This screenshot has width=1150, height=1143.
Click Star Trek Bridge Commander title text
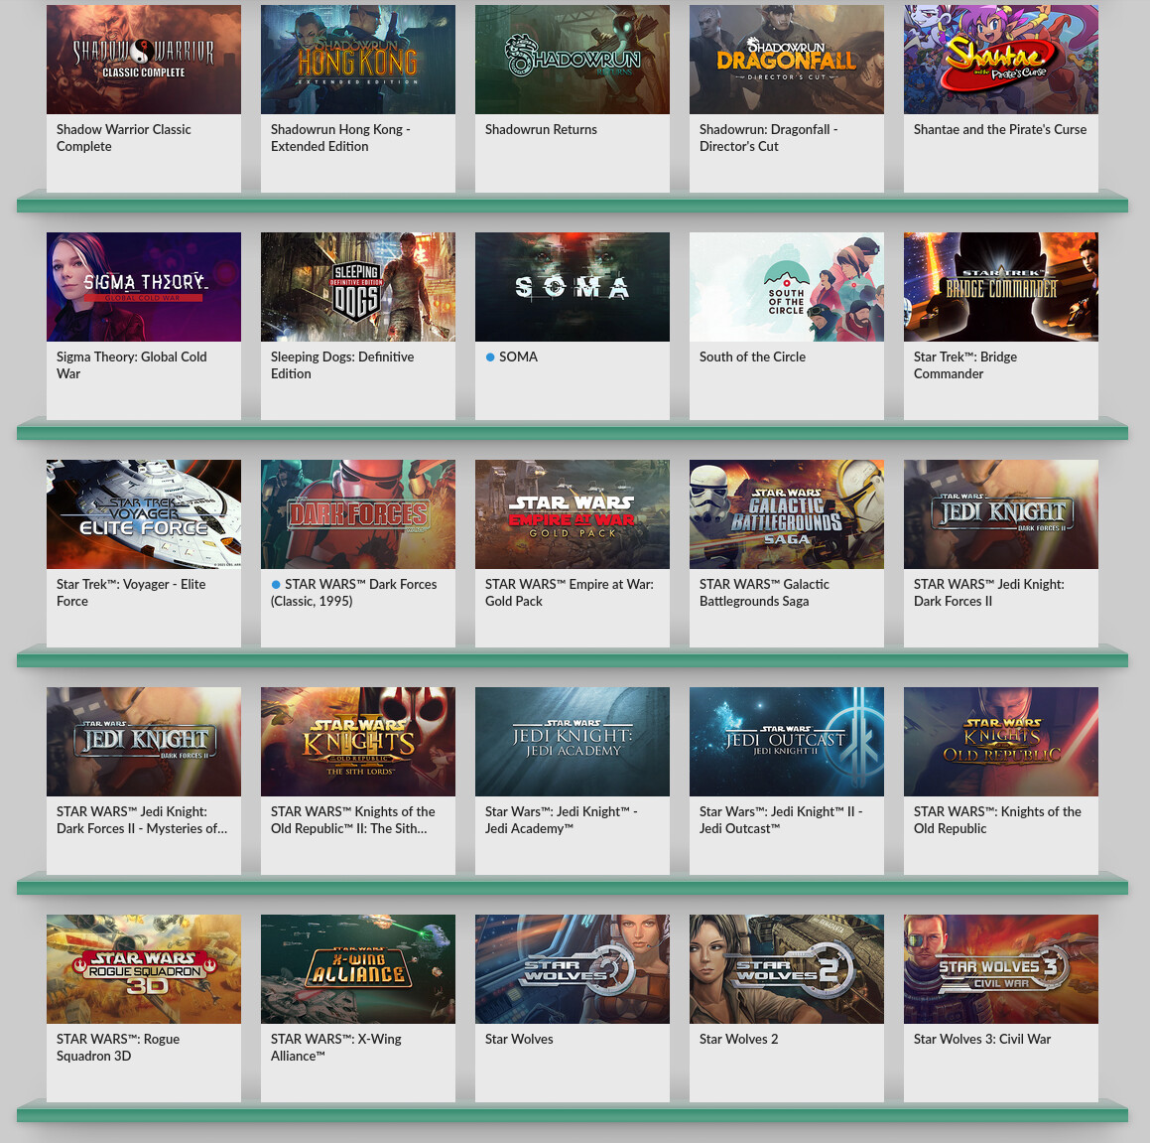tap(964, 365)
